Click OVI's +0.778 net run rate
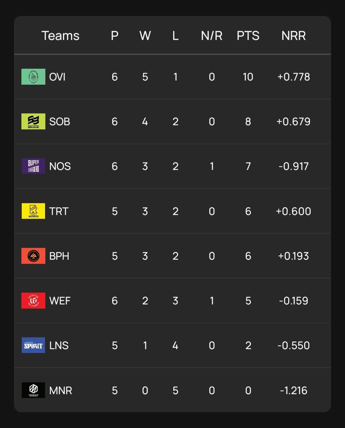 (293, 77)
